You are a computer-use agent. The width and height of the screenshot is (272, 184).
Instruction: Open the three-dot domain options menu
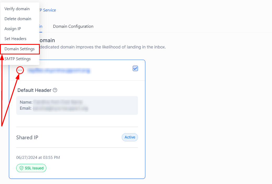(x=20, y=70)
